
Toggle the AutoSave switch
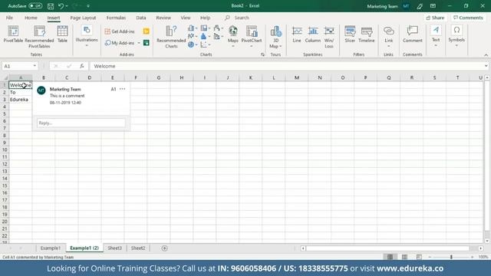[x=35, y=6]
